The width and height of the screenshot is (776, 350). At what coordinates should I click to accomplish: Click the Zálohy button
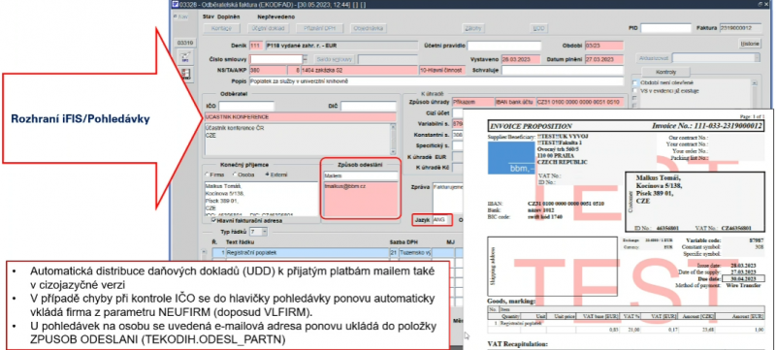click(473, 28)
